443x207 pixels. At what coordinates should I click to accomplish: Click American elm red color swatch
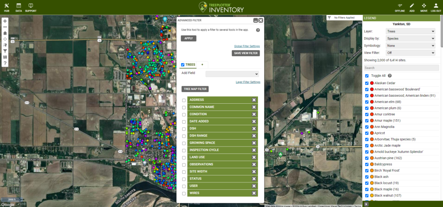point(372,102)
